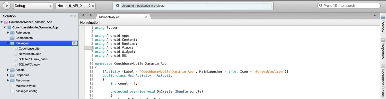Collapse the bold CouchbaseMobile_Xamarin_App project node
This screenshot has width=386, height=99.
pos(5,27)
